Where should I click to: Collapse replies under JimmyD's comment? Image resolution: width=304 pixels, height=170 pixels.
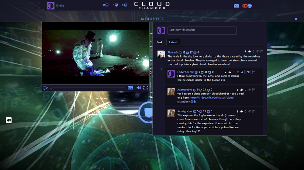tap(161, 69)
